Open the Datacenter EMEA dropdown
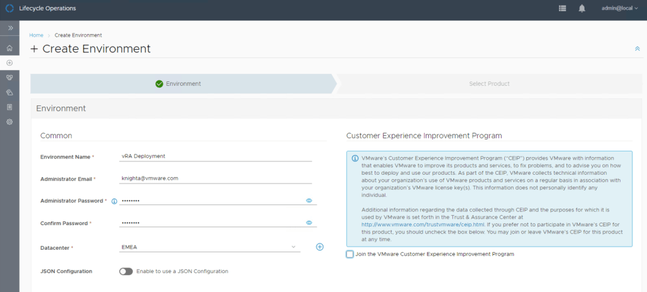 pos(210,247)
